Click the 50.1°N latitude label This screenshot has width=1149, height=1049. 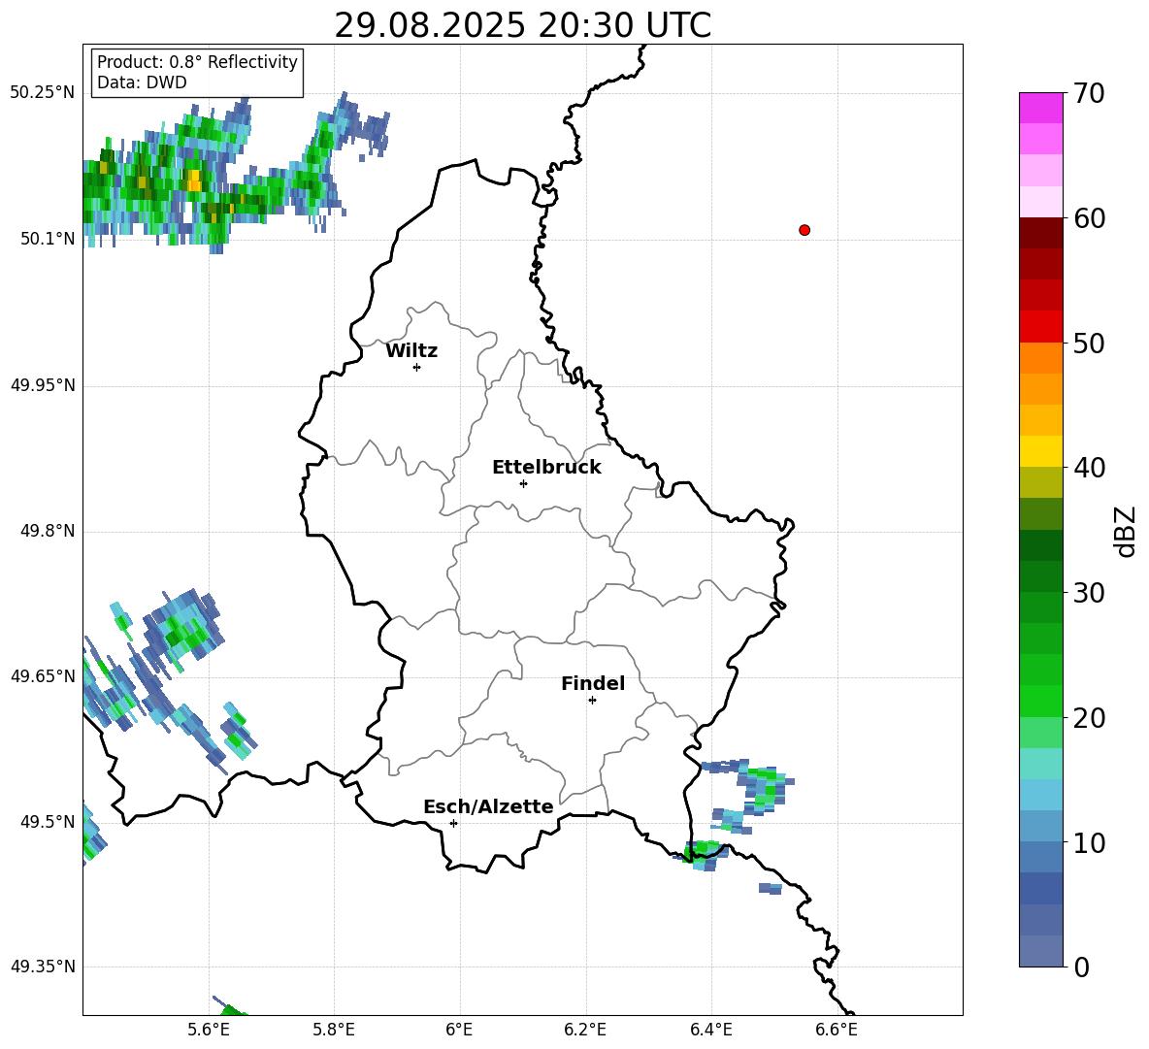(49, 239)
